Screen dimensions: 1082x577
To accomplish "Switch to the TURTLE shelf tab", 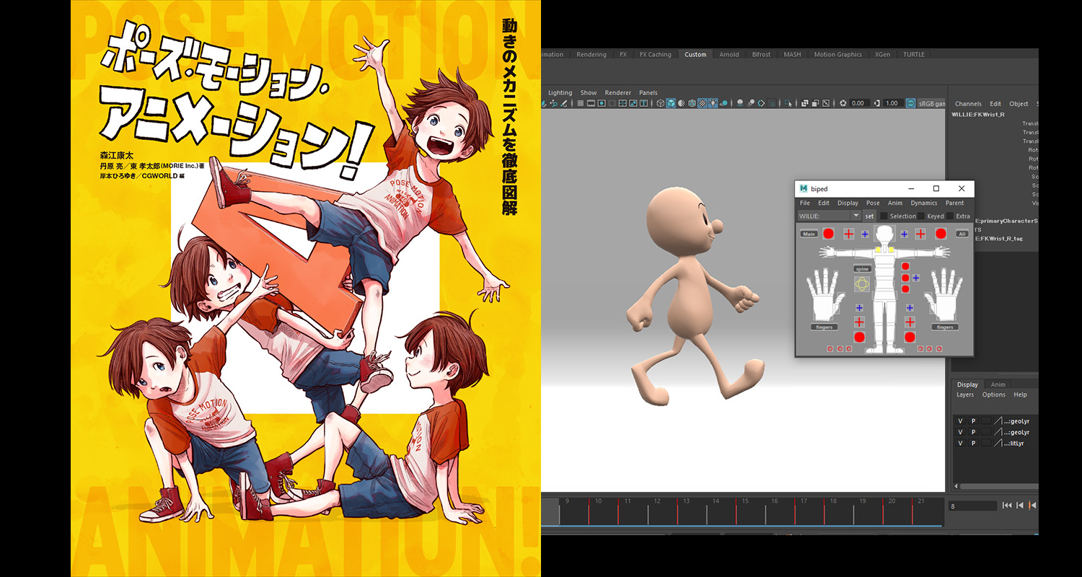I will pos(914,54).
